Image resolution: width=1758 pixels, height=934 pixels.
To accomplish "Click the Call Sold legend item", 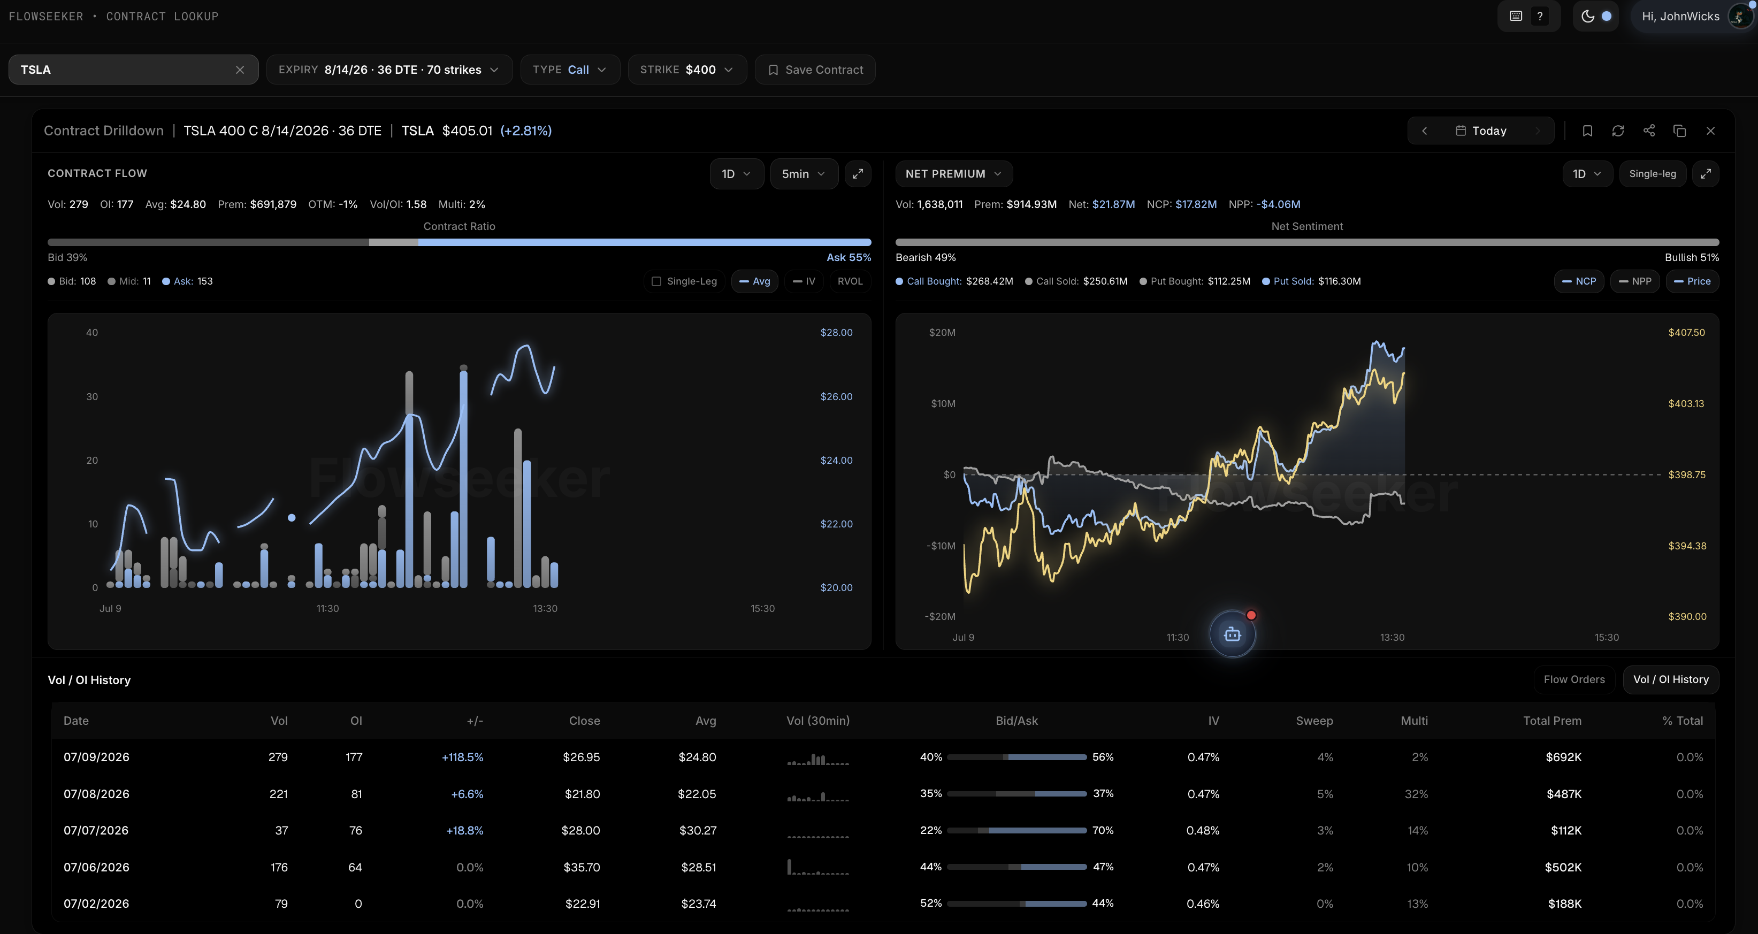I will (1076, 281).
